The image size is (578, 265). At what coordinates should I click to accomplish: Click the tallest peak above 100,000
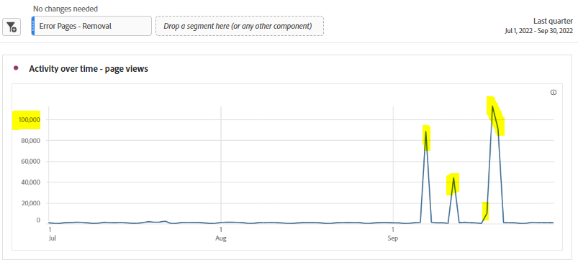click(492, 106)
